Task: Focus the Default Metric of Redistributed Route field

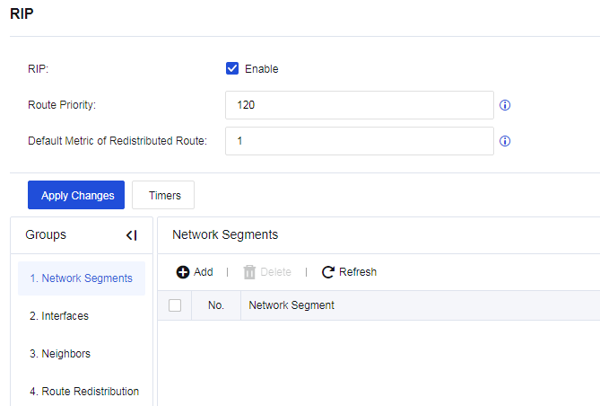Action: (359, 141)
